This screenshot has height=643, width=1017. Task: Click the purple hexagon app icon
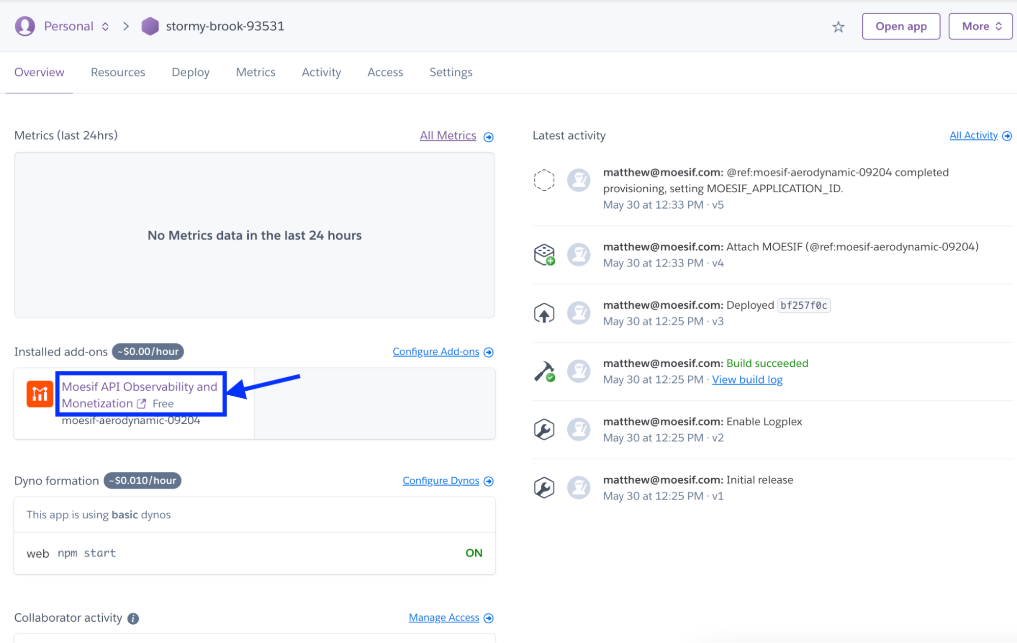(150, 26)
